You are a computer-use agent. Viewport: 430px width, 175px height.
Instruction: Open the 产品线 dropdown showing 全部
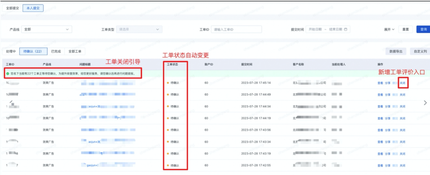(47, 29)
